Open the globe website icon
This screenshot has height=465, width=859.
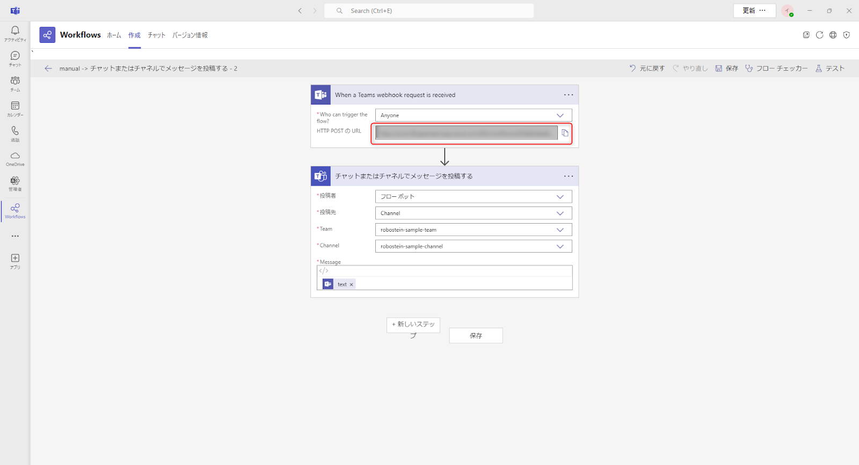click(x=833, y=35)
